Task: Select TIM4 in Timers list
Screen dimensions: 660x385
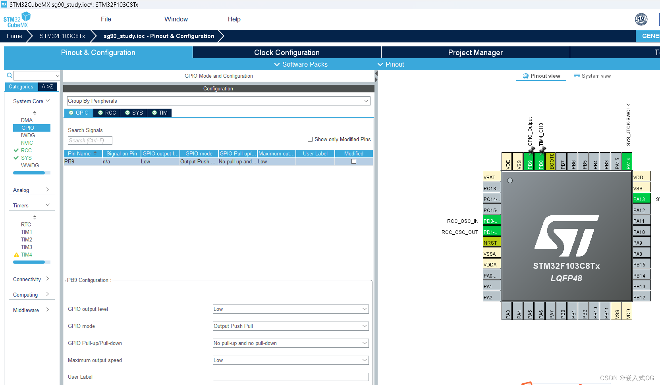Action: click(x=26, y=255)
